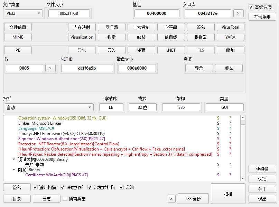The height and width of the screenshot is (207, 279).
Task: Click scrollbar down arrow in results list
Action: coord(243,178)
